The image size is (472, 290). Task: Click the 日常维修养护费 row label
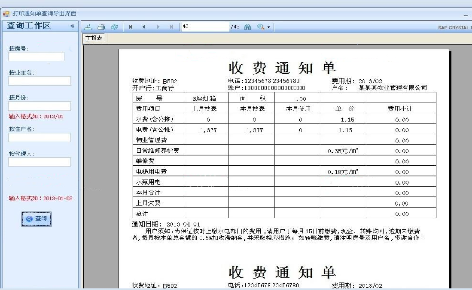click(x=157, y=151)
